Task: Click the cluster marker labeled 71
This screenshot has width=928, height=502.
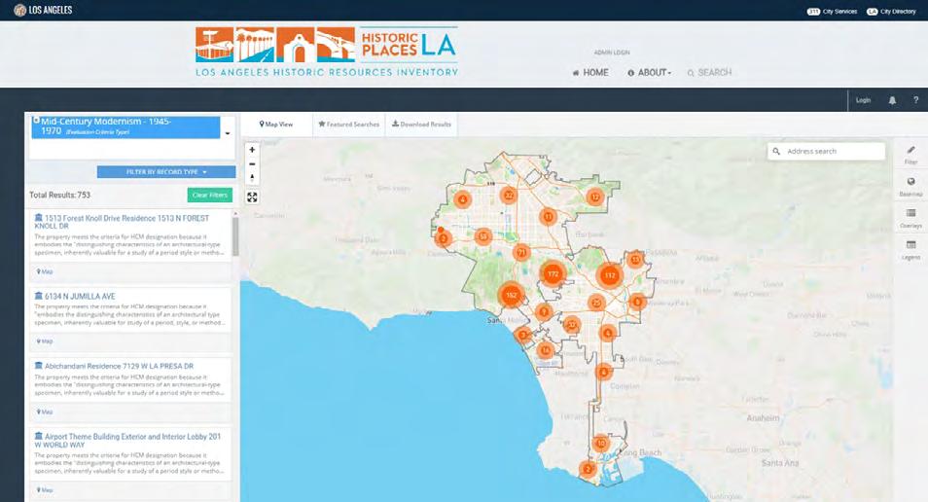Action: coord(521,252)
